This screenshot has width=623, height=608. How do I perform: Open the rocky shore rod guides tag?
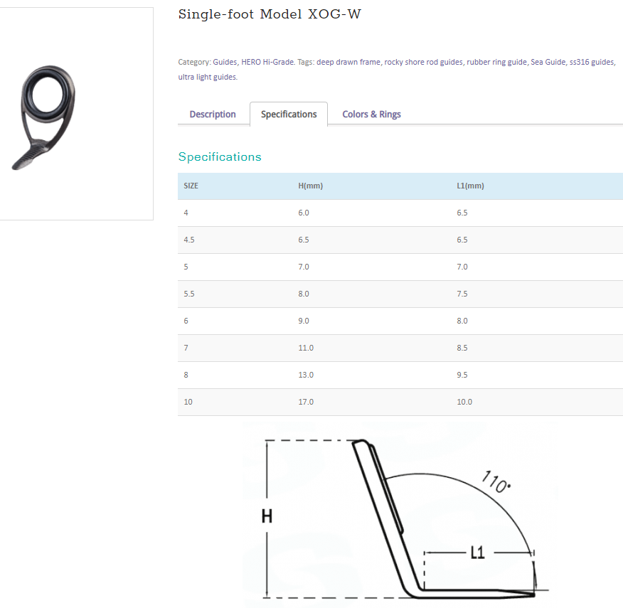pyautogui.click(x=423, y=63)
